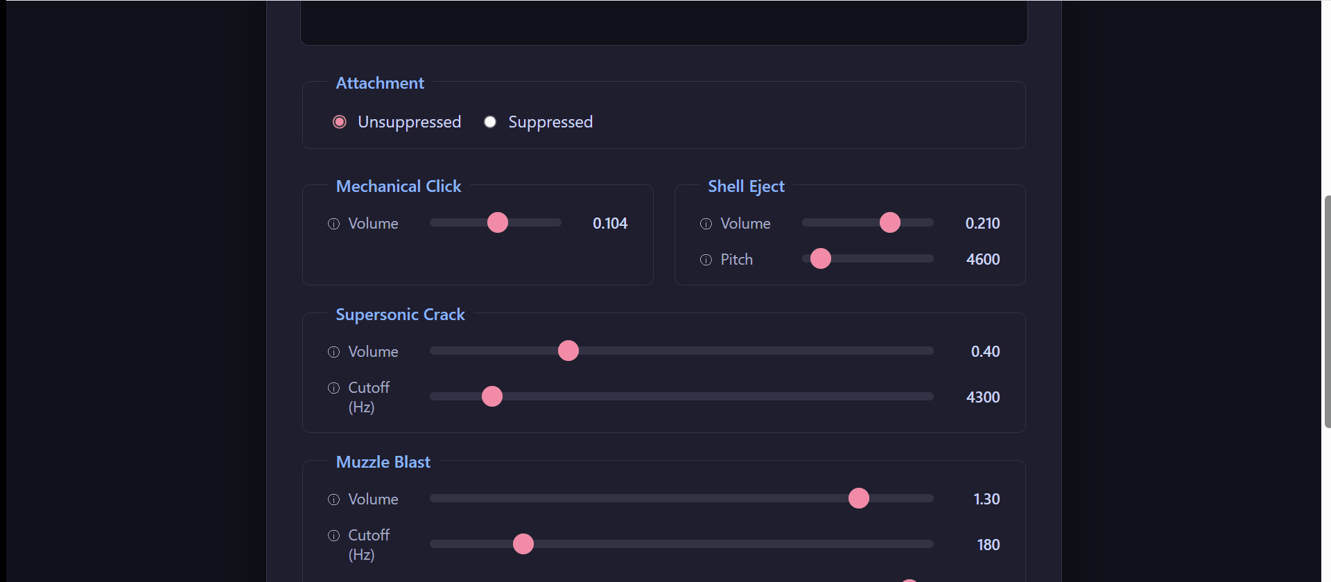Click the Mechanical Click volume slider handle
Viewport: 1331px width, 582px height.
point(498,222)
